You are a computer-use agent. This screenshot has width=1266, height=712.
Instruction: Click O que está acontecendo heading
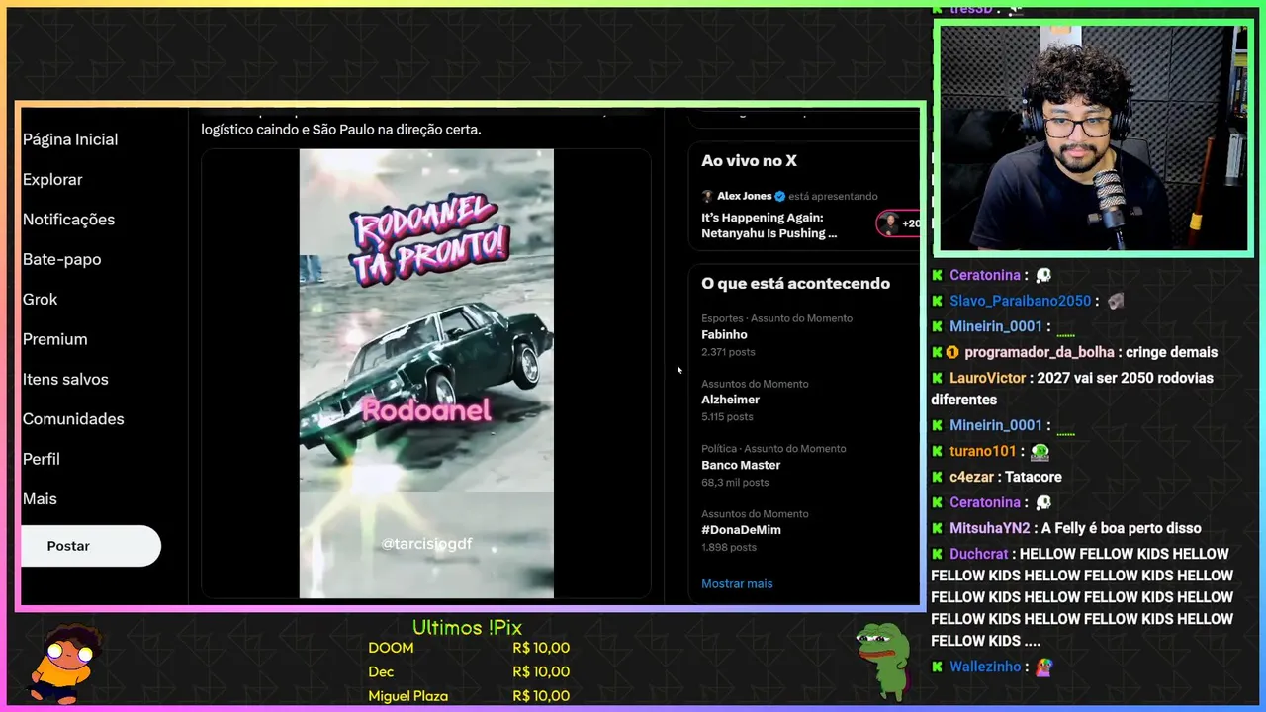pos(795,284)
